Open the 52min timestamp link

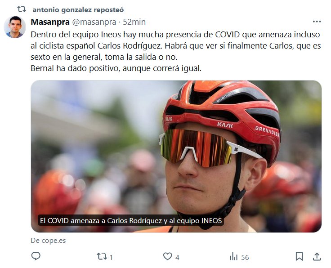click(x=134, y=22)
